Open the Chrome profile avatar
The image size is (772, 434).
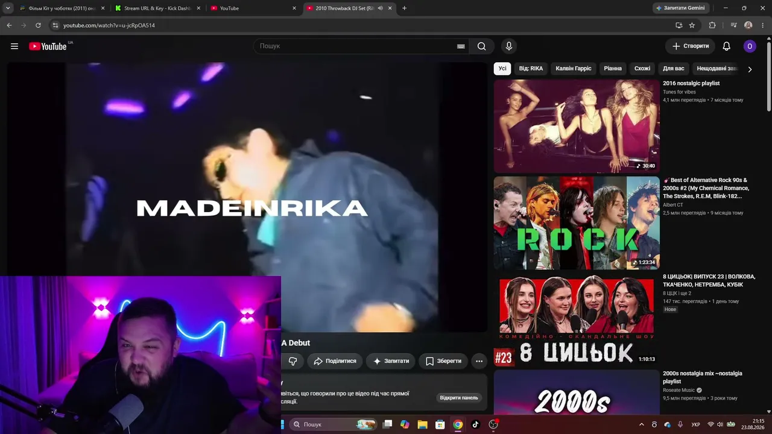click(x=748, y=25)
